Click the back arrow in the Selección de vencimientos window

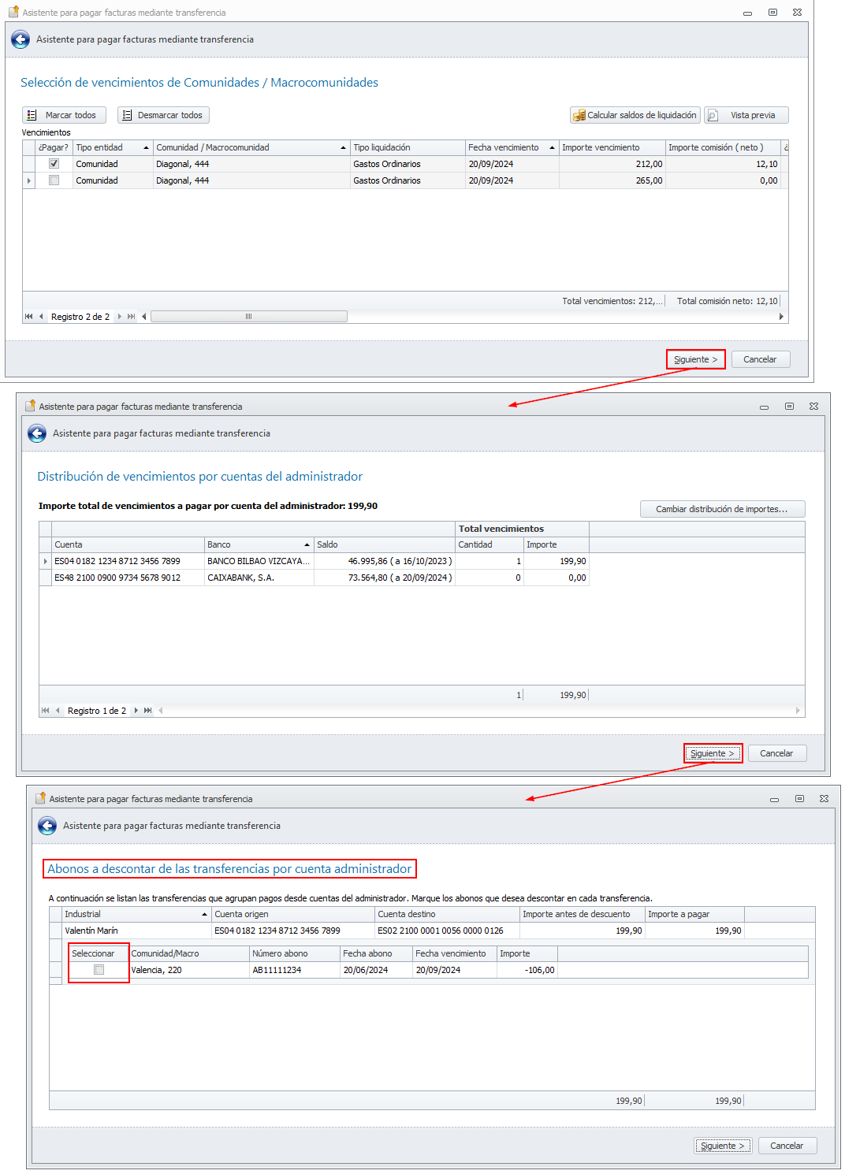20,39
